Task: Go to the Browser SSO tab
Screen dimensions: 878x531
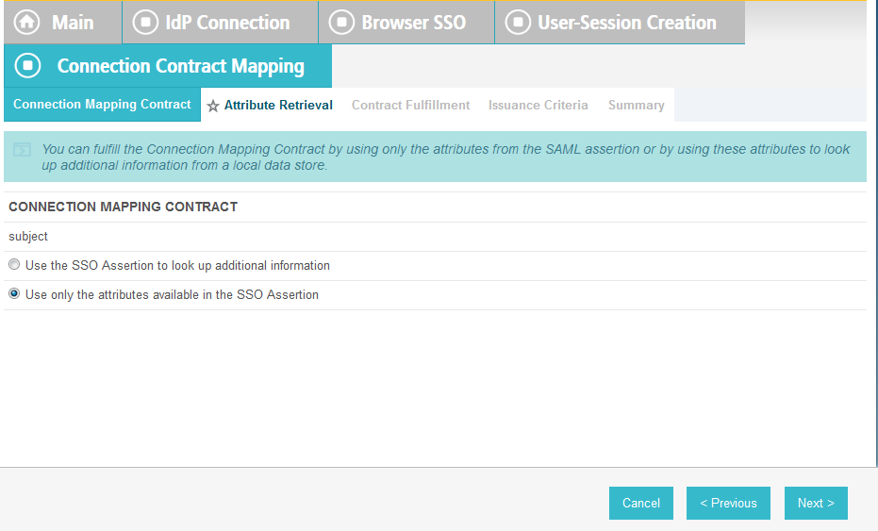Action: [x=406, y=23]
